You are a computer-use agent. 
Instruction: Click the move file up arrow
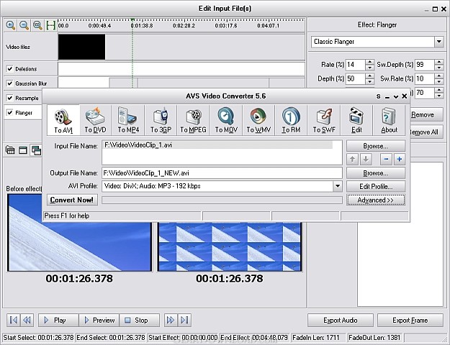pyautogui.click(x=352, y=159)
